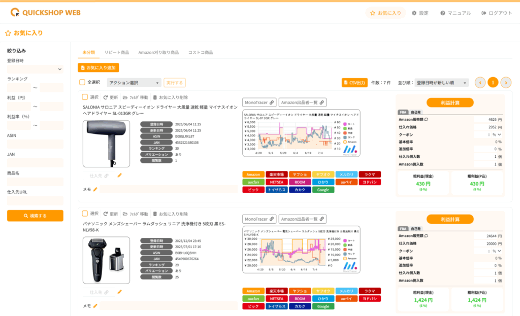Viewport: 520px width, 316px height.
Task: Click orange Amazon tag for SALONIA dryer
Action: click(253, 174)
